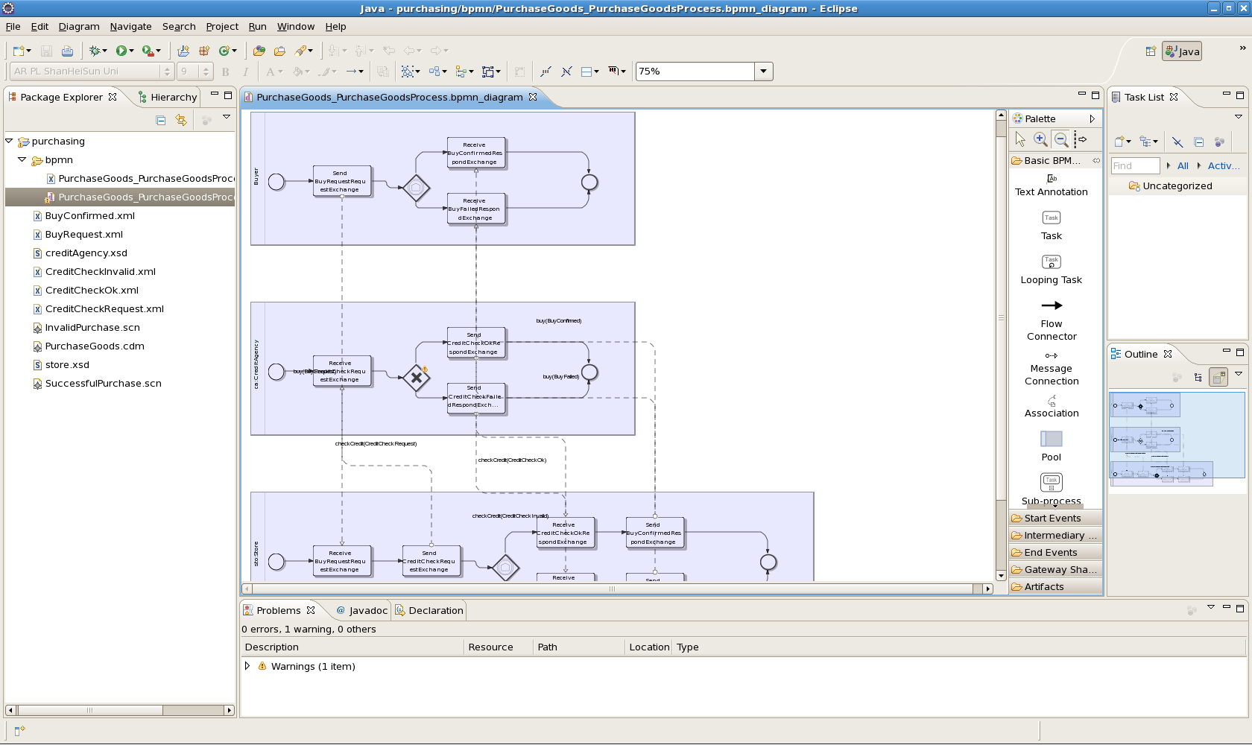
Task: Click the Debug bug icon
Action: (x=95, y=51)
